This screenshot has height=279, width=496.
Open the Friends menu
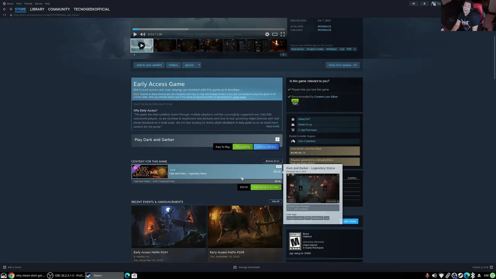[28, 3]
